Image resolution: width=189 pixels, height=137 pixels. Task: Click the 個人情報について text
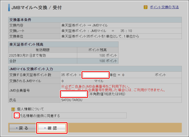tap(30, 109)
